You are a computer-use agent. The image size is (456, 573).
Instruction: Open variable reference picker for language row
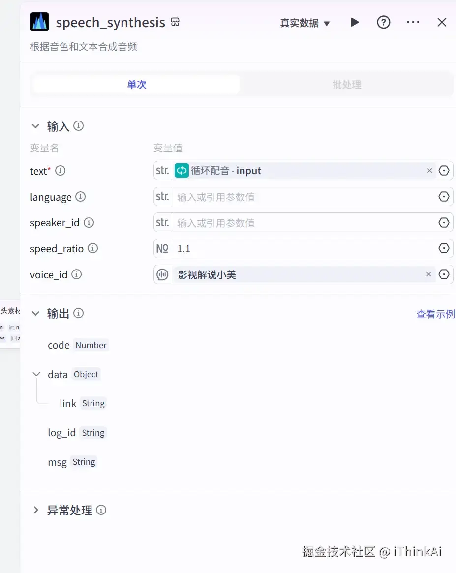(x=444, y=197)
